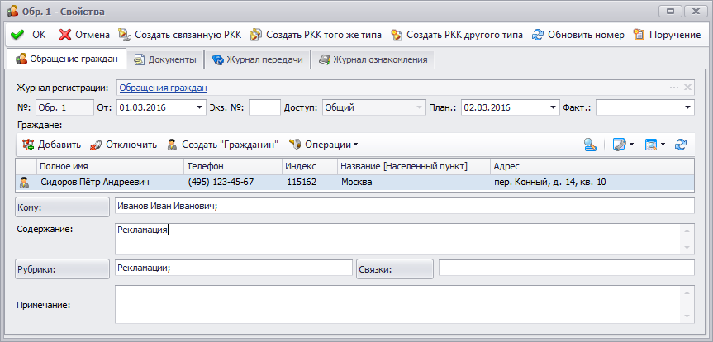The image size is (713, 342).
Task: Click Отключить in citizens toolbar
Action: tap(123, 145)
